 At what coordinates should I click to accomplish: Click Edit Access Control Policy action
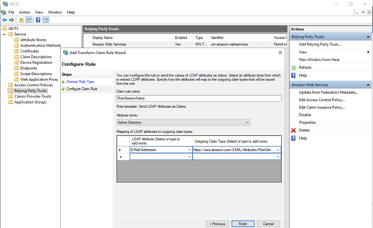point(322,100)
